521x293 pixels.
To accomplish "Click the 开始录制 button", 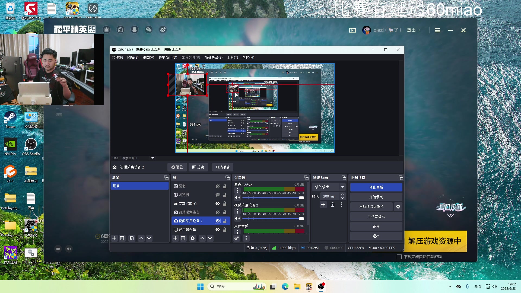I will tap(376, 197).
